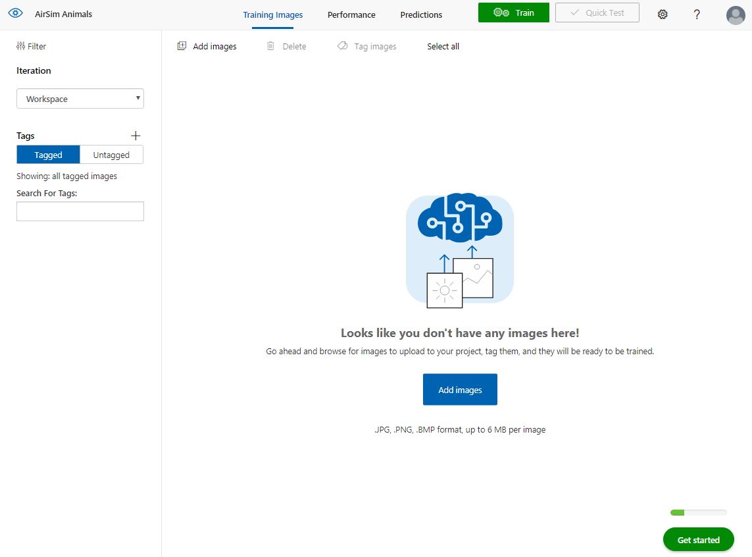Open the settings gear icon
Image resolution: width=752 pixels, height=557 pixels.
point(663,14)
